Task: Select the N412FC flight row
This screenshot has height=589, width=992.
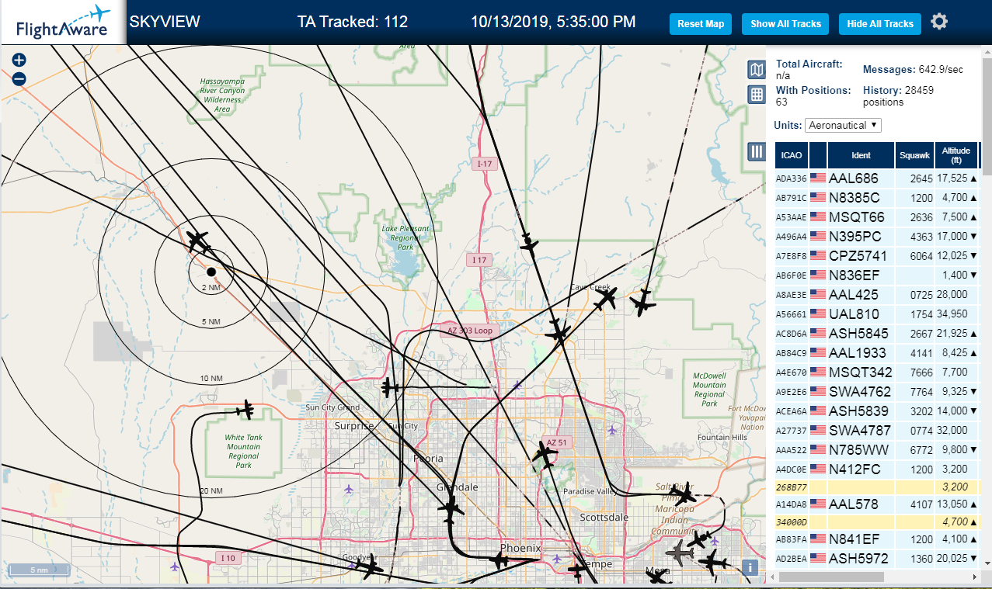Action: coord(876,469)
